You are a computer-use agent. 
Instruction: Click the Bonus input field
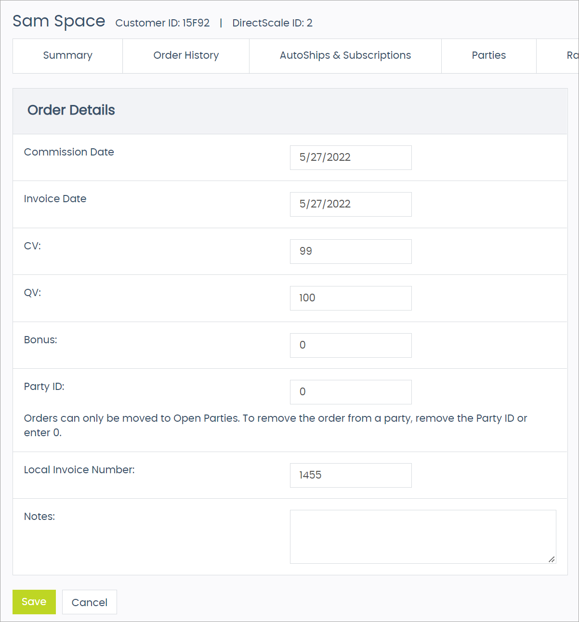pyautogui.click(x=351, y=345)
